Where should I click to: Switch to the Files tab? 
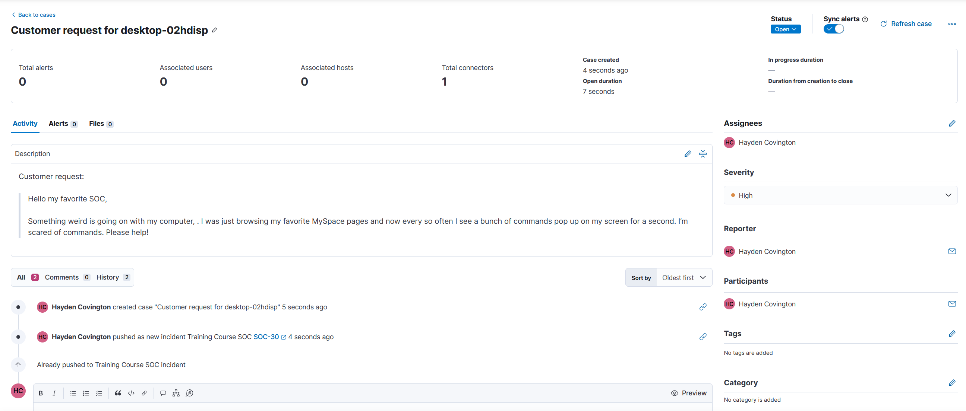(x=101, y=124)
